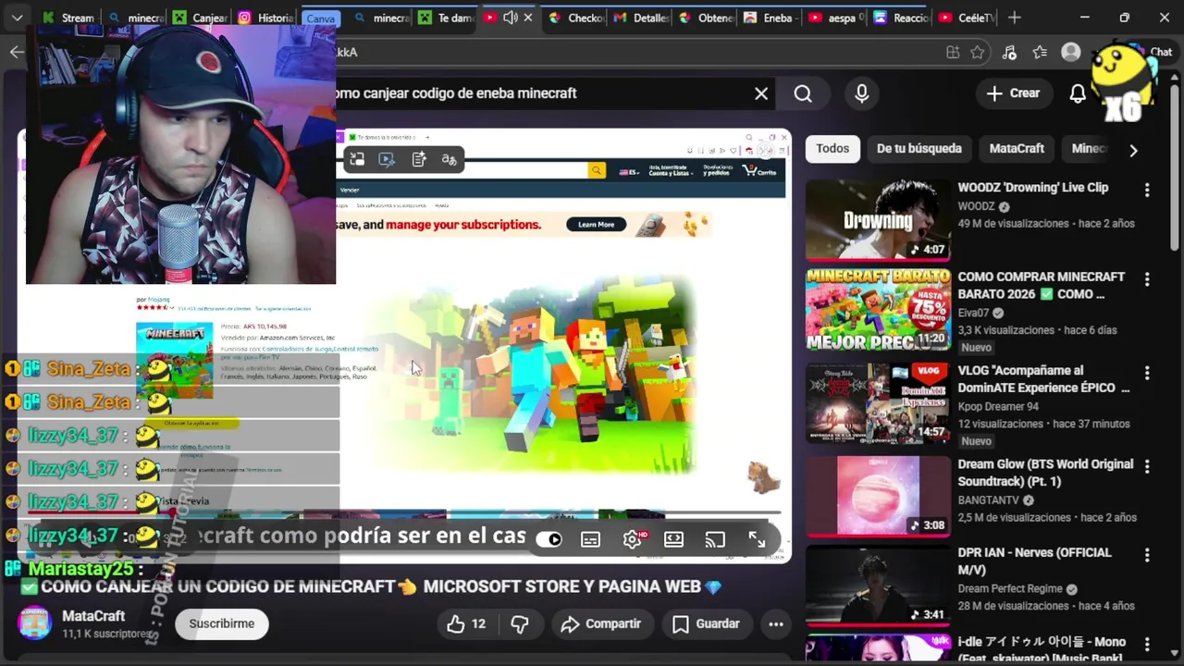Click the grid-plus icon in address bar
1184x666 pixels.
click(953, 53)
